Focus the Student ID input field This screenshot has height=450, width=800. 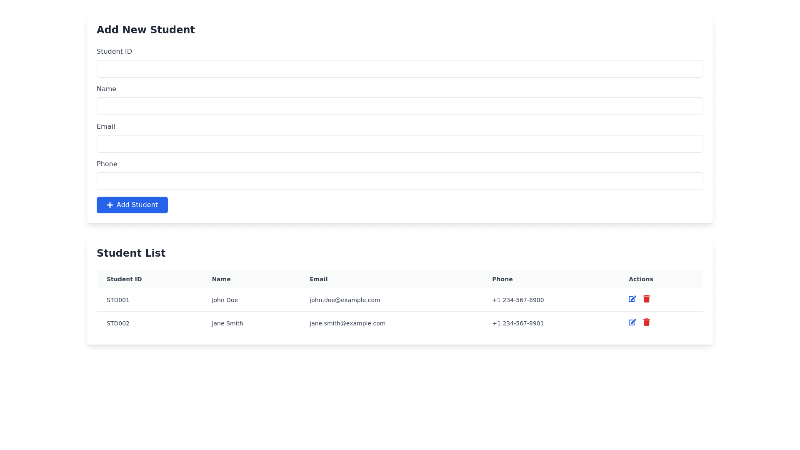(400, 69)
